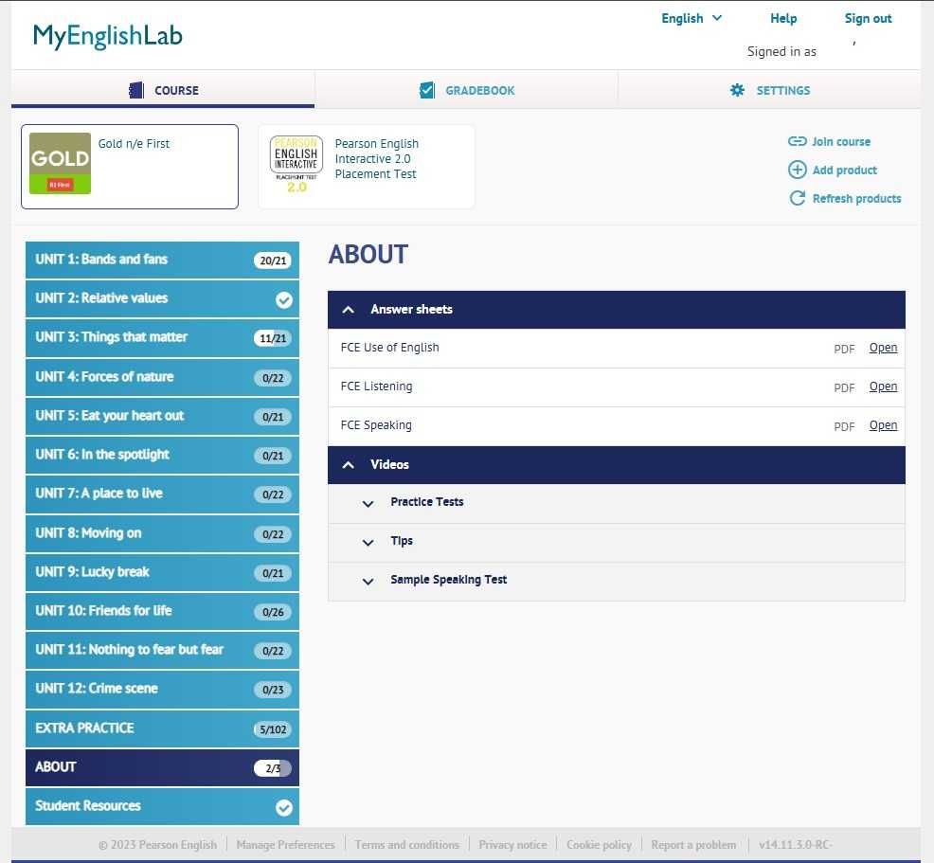Click the Unit 3 progress badge 11/21
The height and width of the screenshot is (863, 934).
click(x=273, y=338)
